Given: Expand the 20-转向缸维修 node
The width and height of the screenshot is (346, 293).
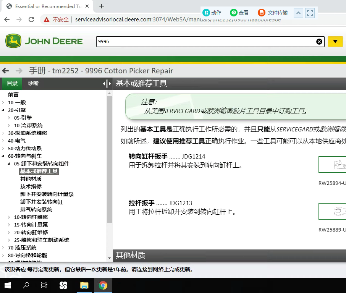Looking at the screenshot, I should pos(9,232).
